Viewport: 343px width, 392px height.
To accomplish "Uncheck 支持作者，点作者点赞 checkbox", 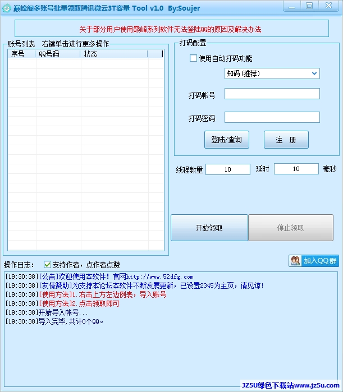I will point(47,264).
